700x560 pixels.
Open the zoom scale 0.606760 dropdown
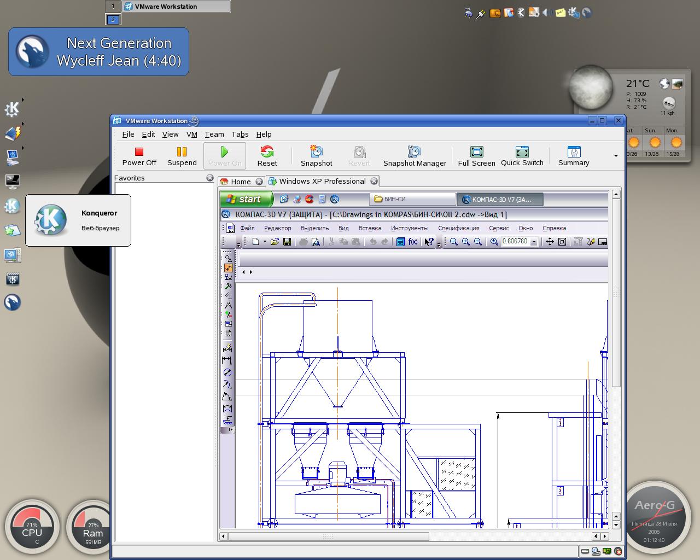(534, 242)
